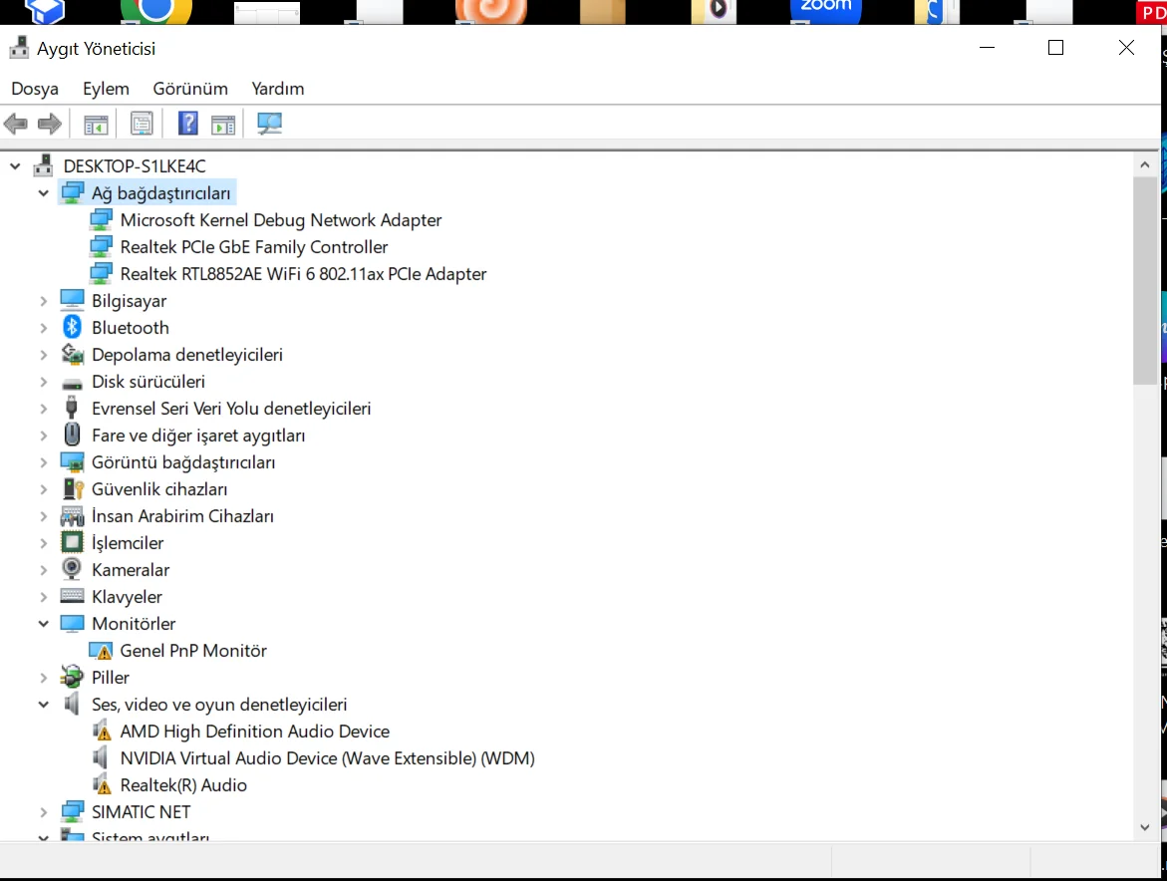
Task: Maximize the Aygıt Yöneticisi window
Action: (1055, 48)
